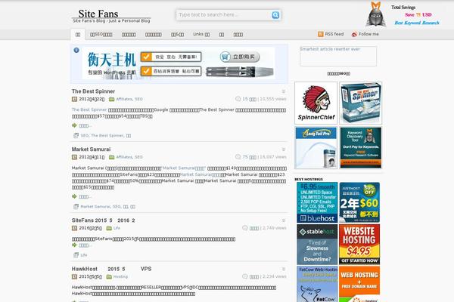Open FatCow Web Hosting ad
Viewport: 454px width, 302px height.
[317, 285]
